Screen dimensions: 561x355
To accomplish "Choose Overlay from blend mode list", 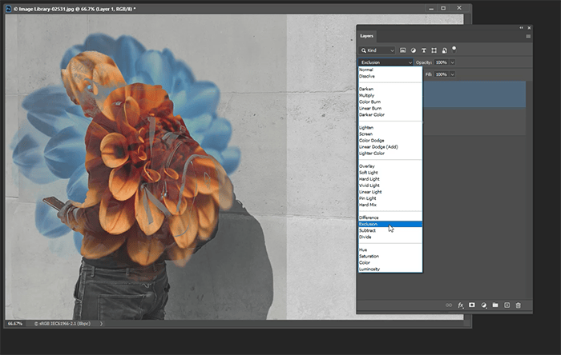I will (x=368, y=166).
